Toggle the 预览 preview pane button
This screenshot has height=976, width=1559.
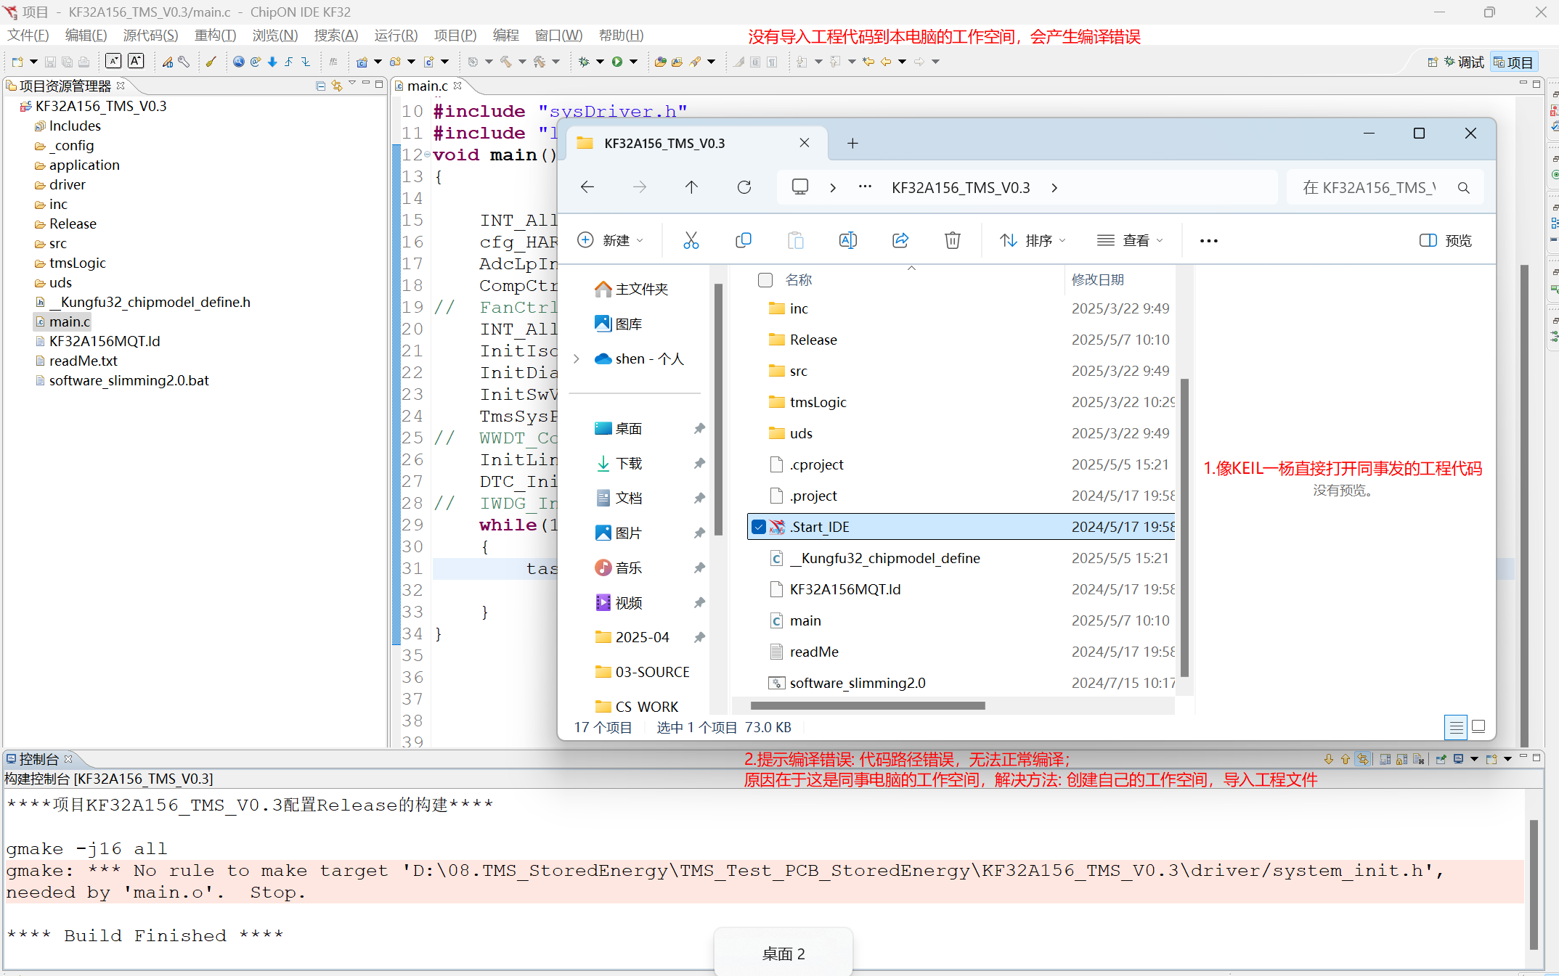tap(1445, 240)
